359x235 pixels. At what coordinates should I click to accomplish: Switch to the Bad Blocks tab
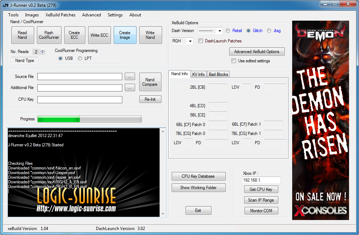(x=219, y=74)
